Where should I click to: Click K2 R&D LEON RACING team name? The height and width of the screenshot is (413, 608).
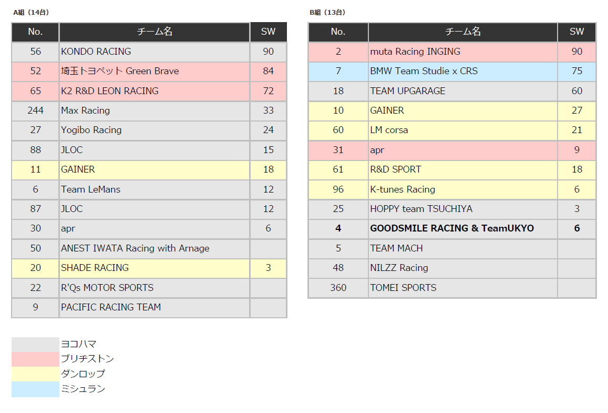coord(110,91)
